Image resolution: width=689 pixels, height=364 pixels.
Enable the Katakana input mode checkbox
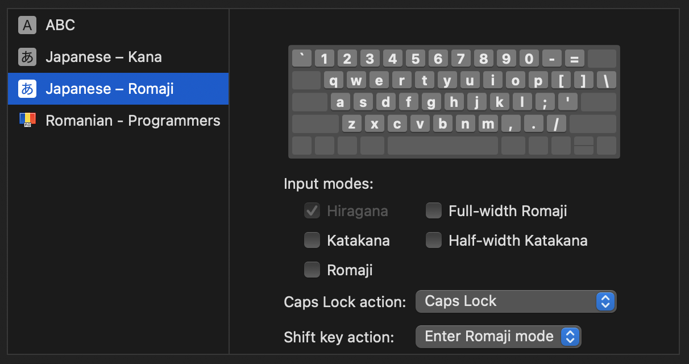point(312,241)
